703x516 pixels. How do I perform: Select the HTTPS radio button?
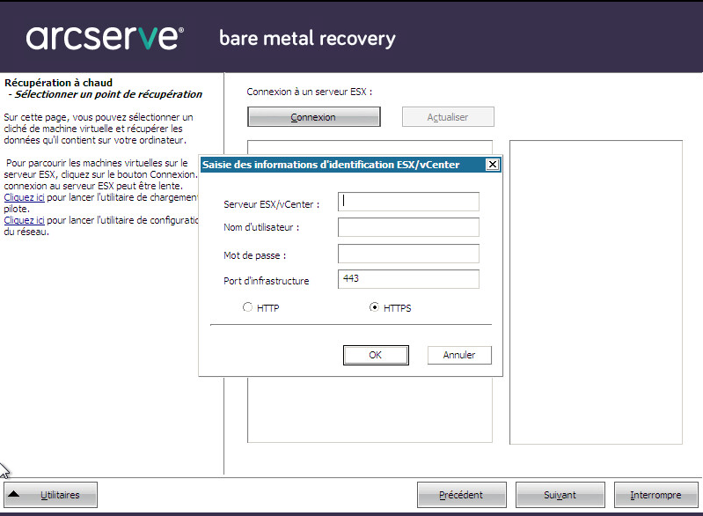[374, 307]
